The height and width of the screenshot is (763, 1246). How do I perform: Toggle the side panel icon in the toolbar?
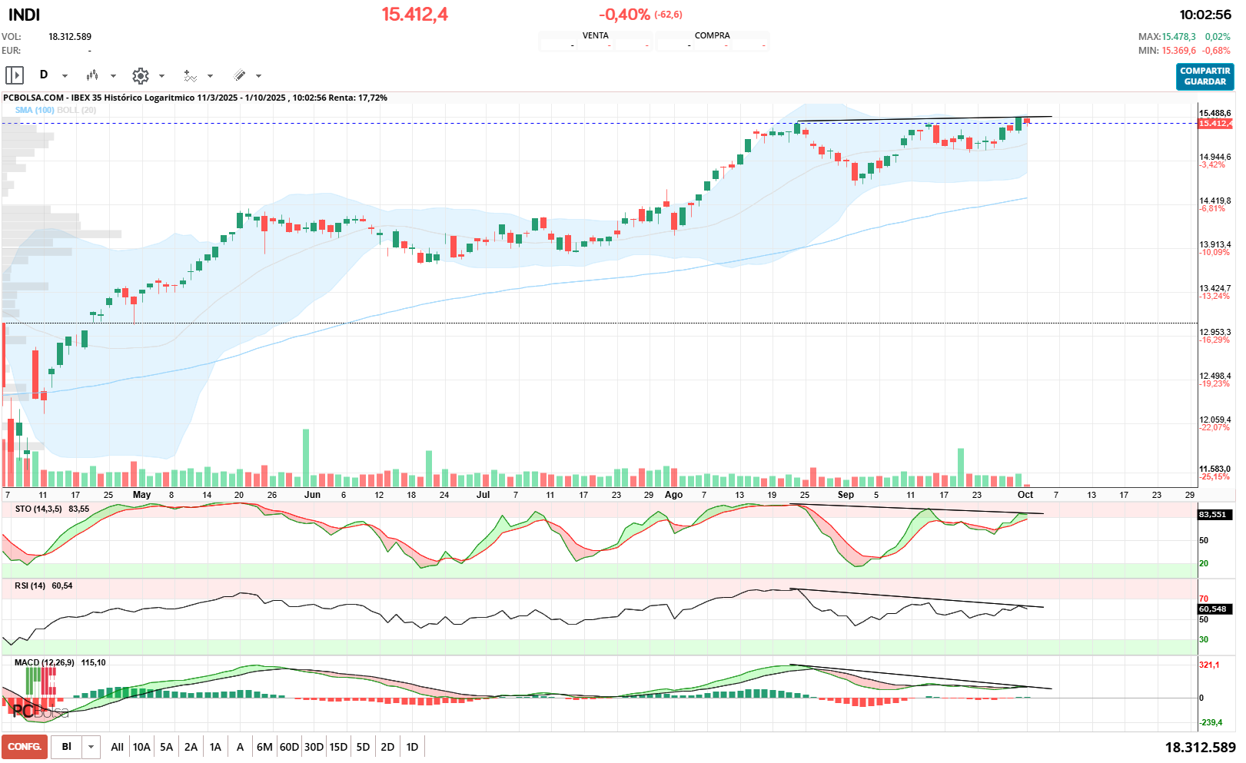click(x=15, y=75)
